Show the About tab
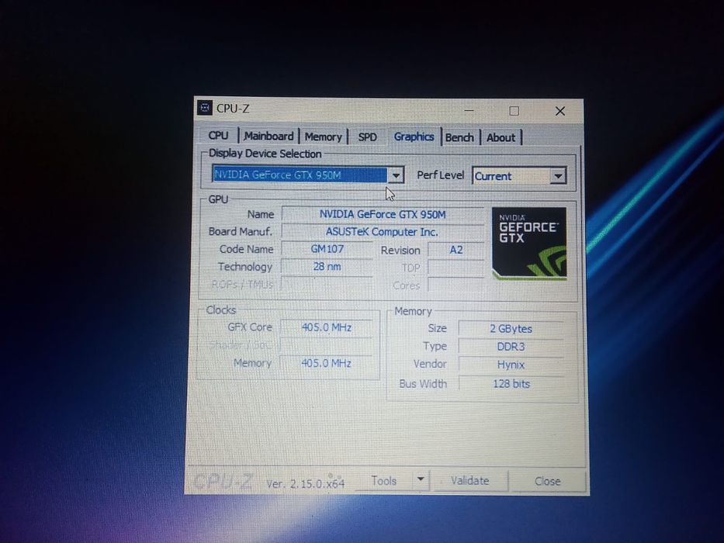The height and width of the screenshot is (543, 724). click(x=501, y=137)
